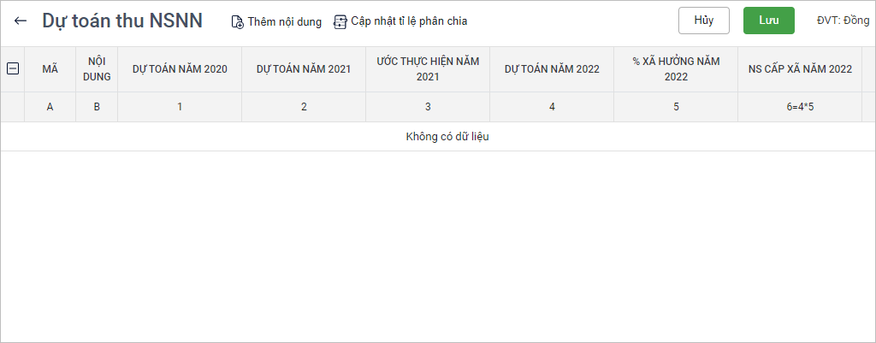Screen dimensions: 876x343
Task: Click the ĐVT: Đồng unit label
Action: [843, 21]
